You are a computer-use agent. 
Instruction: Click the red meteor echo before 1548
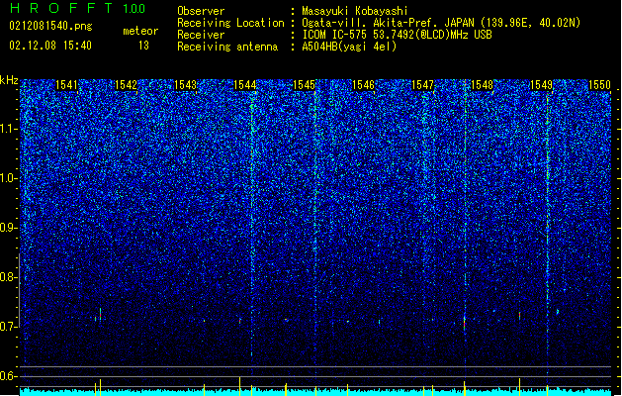click(464, 324)
